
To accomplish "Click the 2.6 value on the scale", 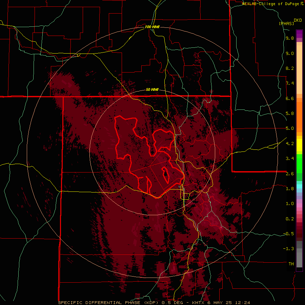I will coord(290,174).
